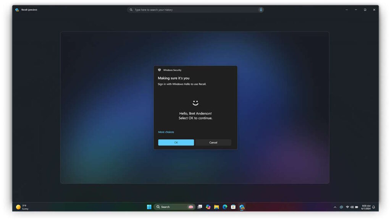Screen dimensions: 391x220
Task: Open Microsoft Edge from the taskbar
Action: click(225, 207)
